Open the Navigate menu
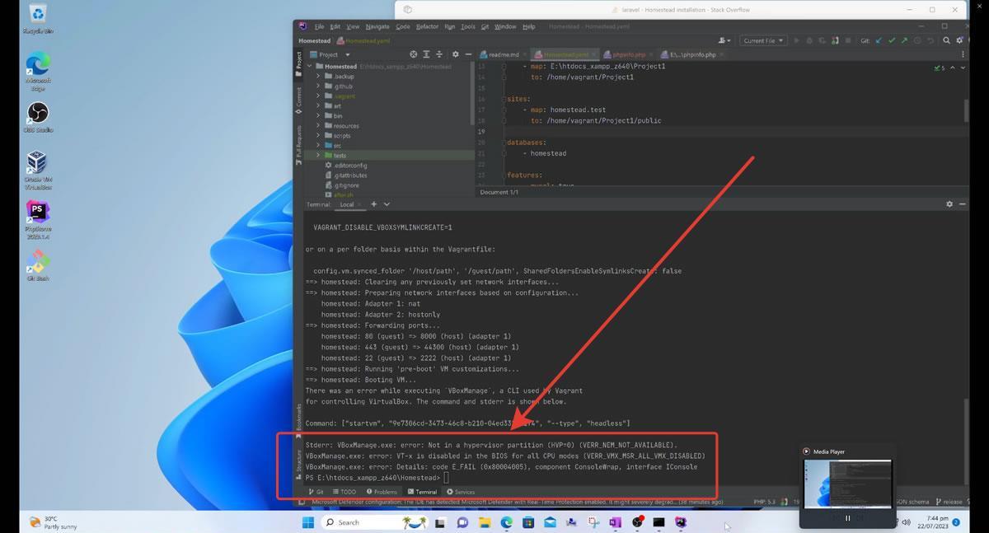Viewport: 989px width, 533px height. coord(377,26)
